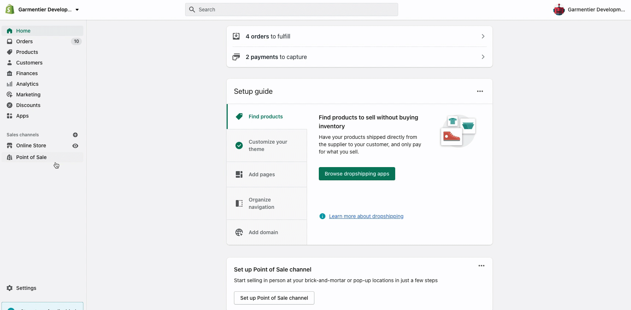Click Browse dropshipping apps button
631x310 pixels.
tap(357, 174)
